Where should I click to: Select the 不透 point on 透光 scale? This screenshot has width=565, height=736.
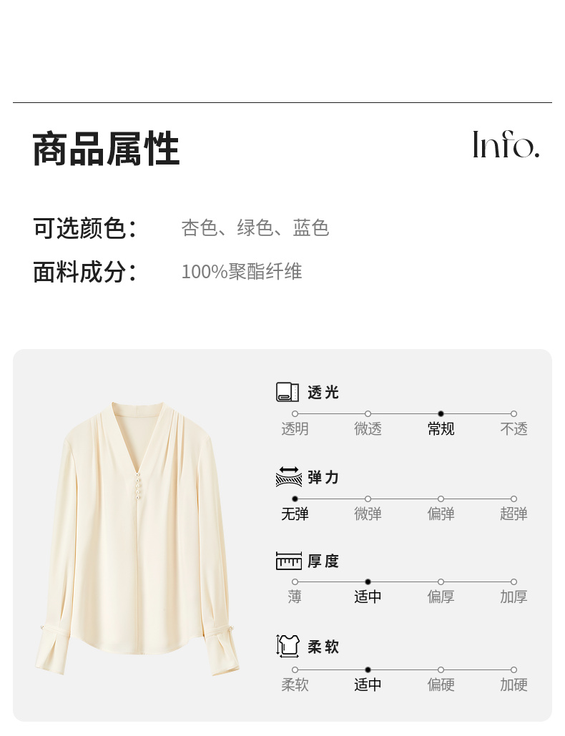pos(514,414)
